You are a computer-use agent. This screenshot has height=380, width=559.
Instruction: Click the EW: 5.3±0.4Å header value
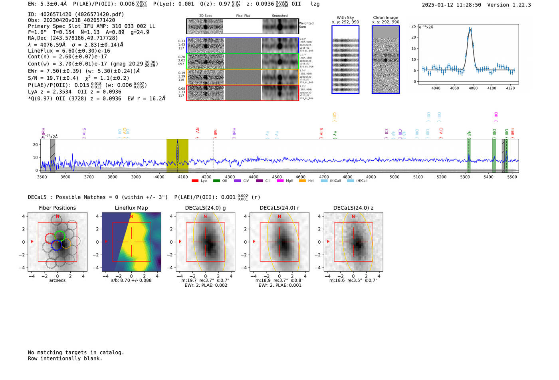(x=48, y=4)
